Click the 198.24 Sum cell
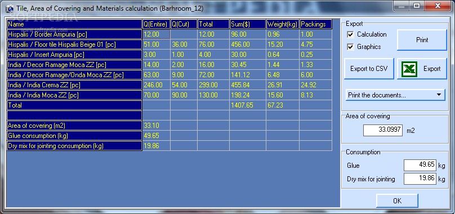 248,95
